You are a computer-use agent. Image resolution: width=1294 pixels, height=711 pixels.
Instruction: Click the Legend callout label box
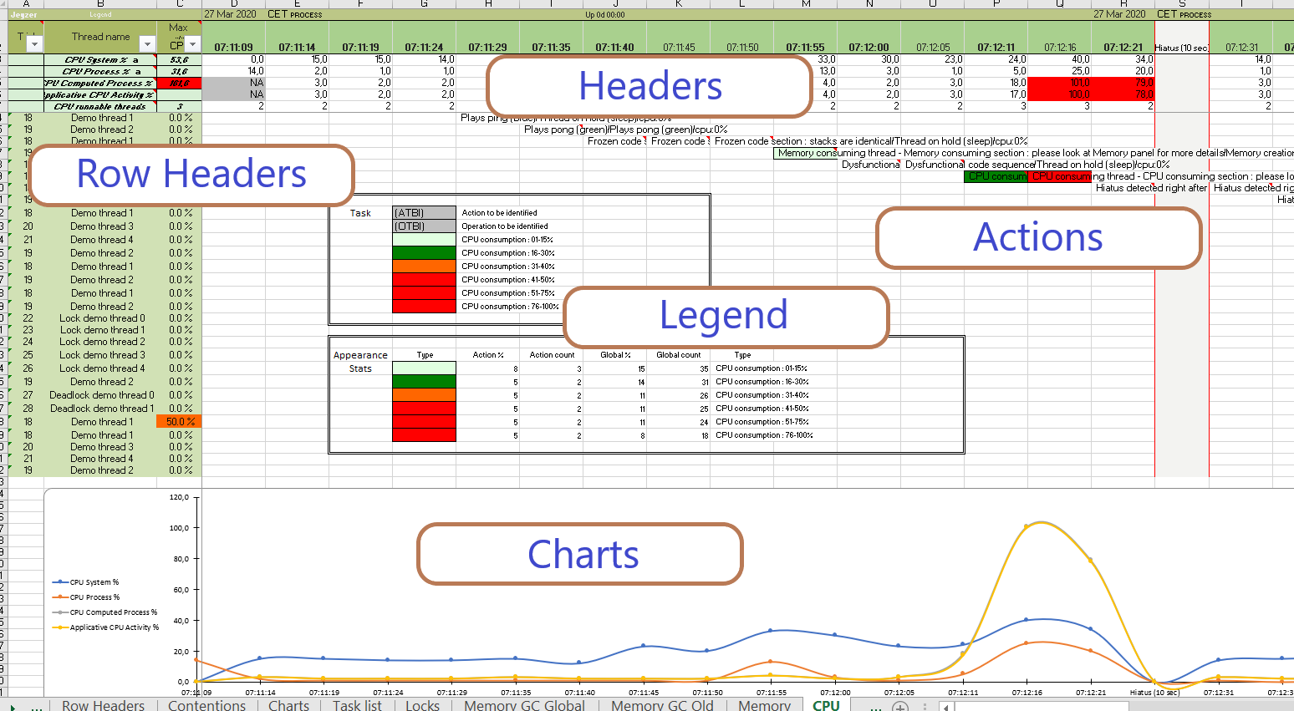tap(725, 316)
